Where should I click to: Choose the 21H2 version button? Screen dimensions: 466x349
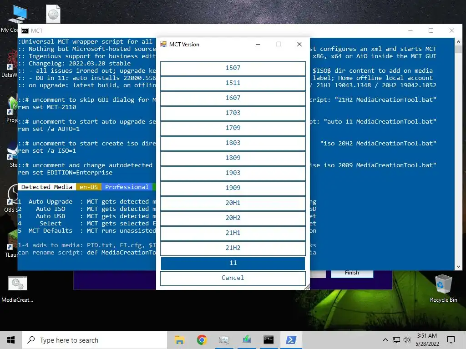point(233,248)
